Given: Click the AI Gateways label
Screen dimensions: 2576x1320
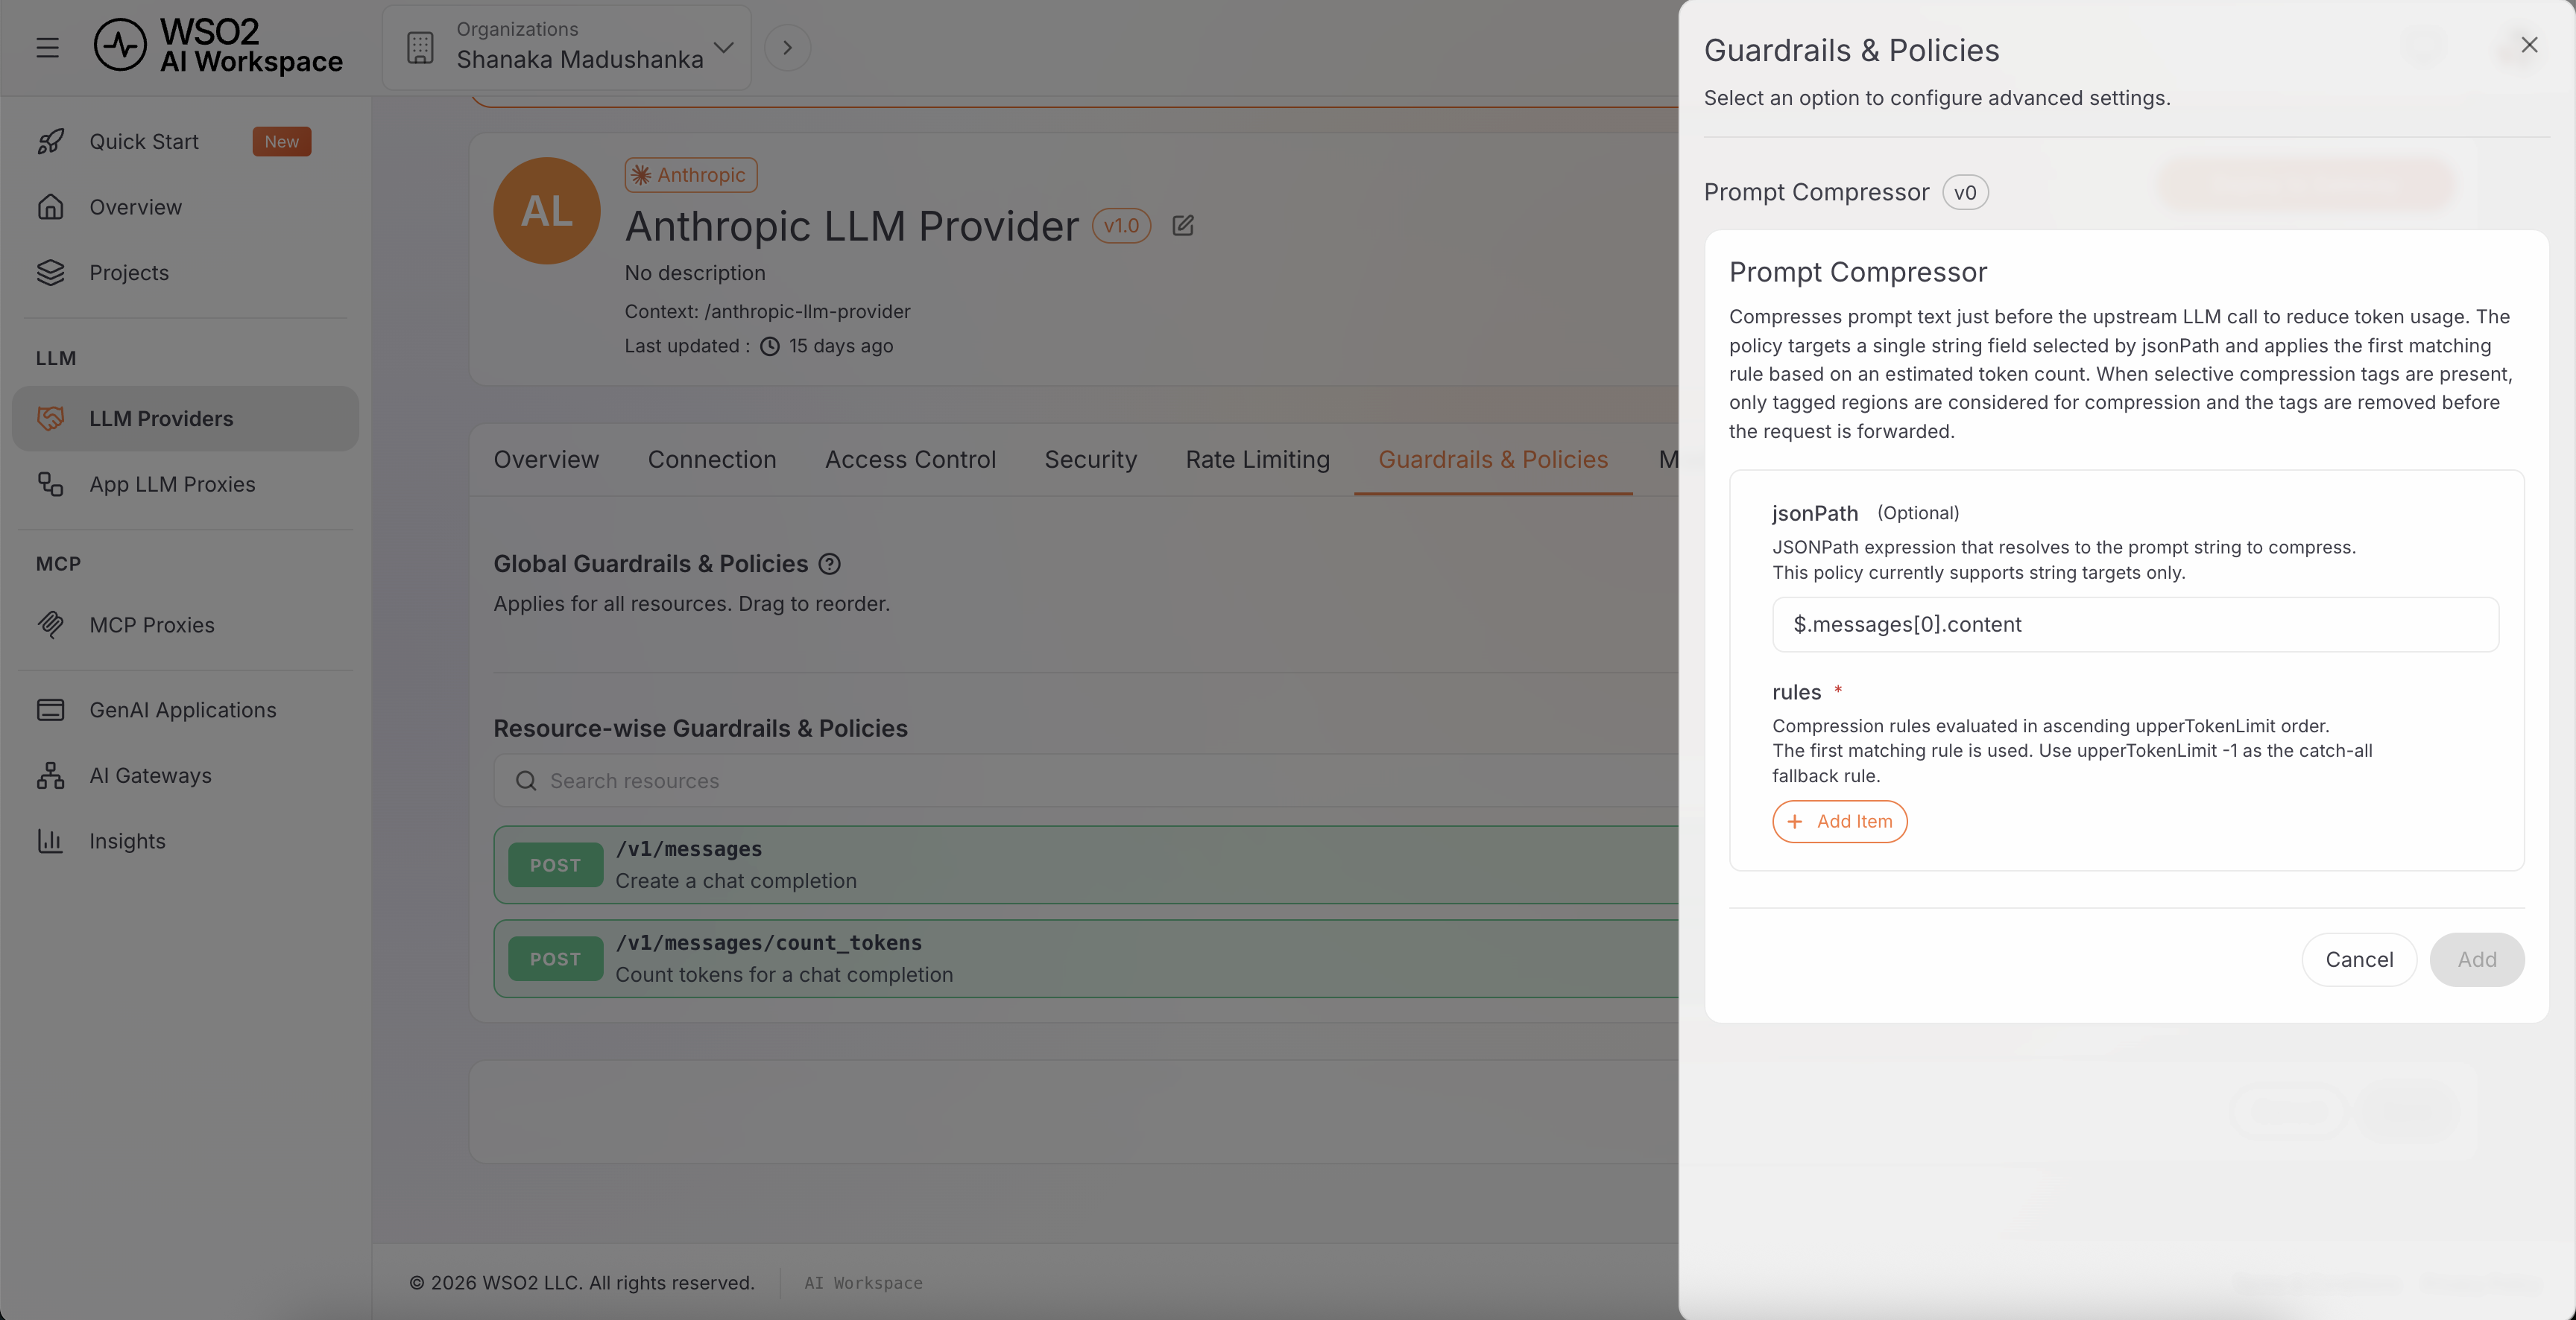Looking at the screenshot, I should [x=150, y=775].
